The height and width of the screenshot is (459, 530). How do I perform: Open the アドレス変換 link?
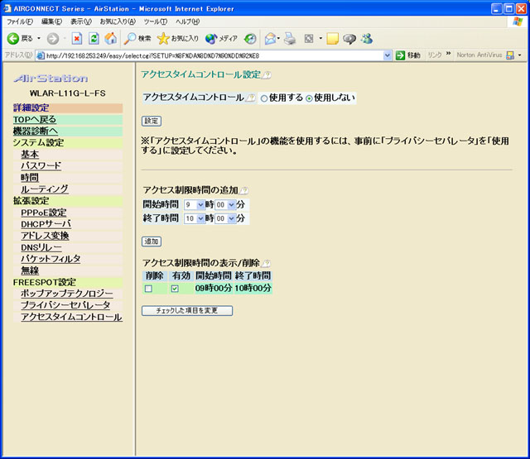click(x=45, y=236)
